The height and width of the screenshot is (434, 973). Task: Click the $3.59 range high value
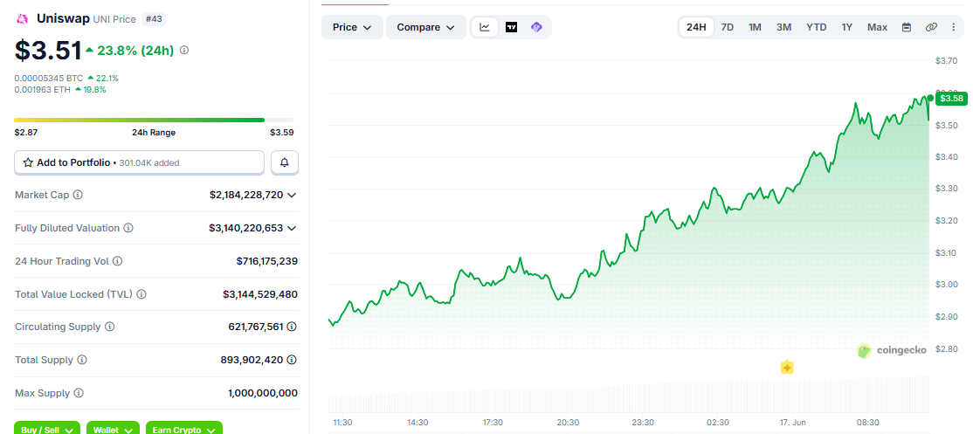pos(282,132)
